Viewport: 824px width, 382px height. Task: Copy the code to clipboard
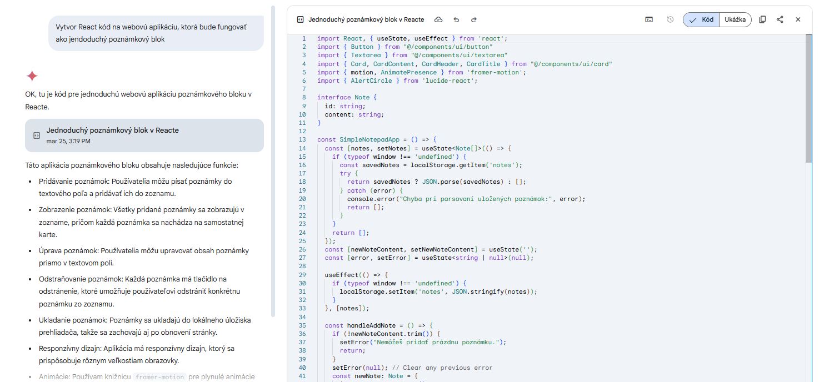click(762, 19)
